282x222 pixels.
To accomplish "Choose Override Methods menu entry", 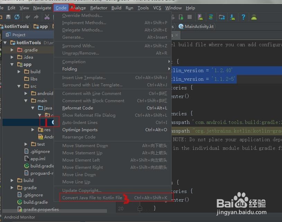I will click(x=113, y=16).
